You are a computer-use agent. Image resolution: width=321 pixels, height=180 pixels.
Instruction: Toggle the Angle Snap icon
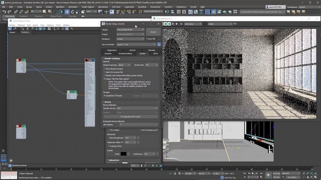pyautogui.click(x=123, y=12)
